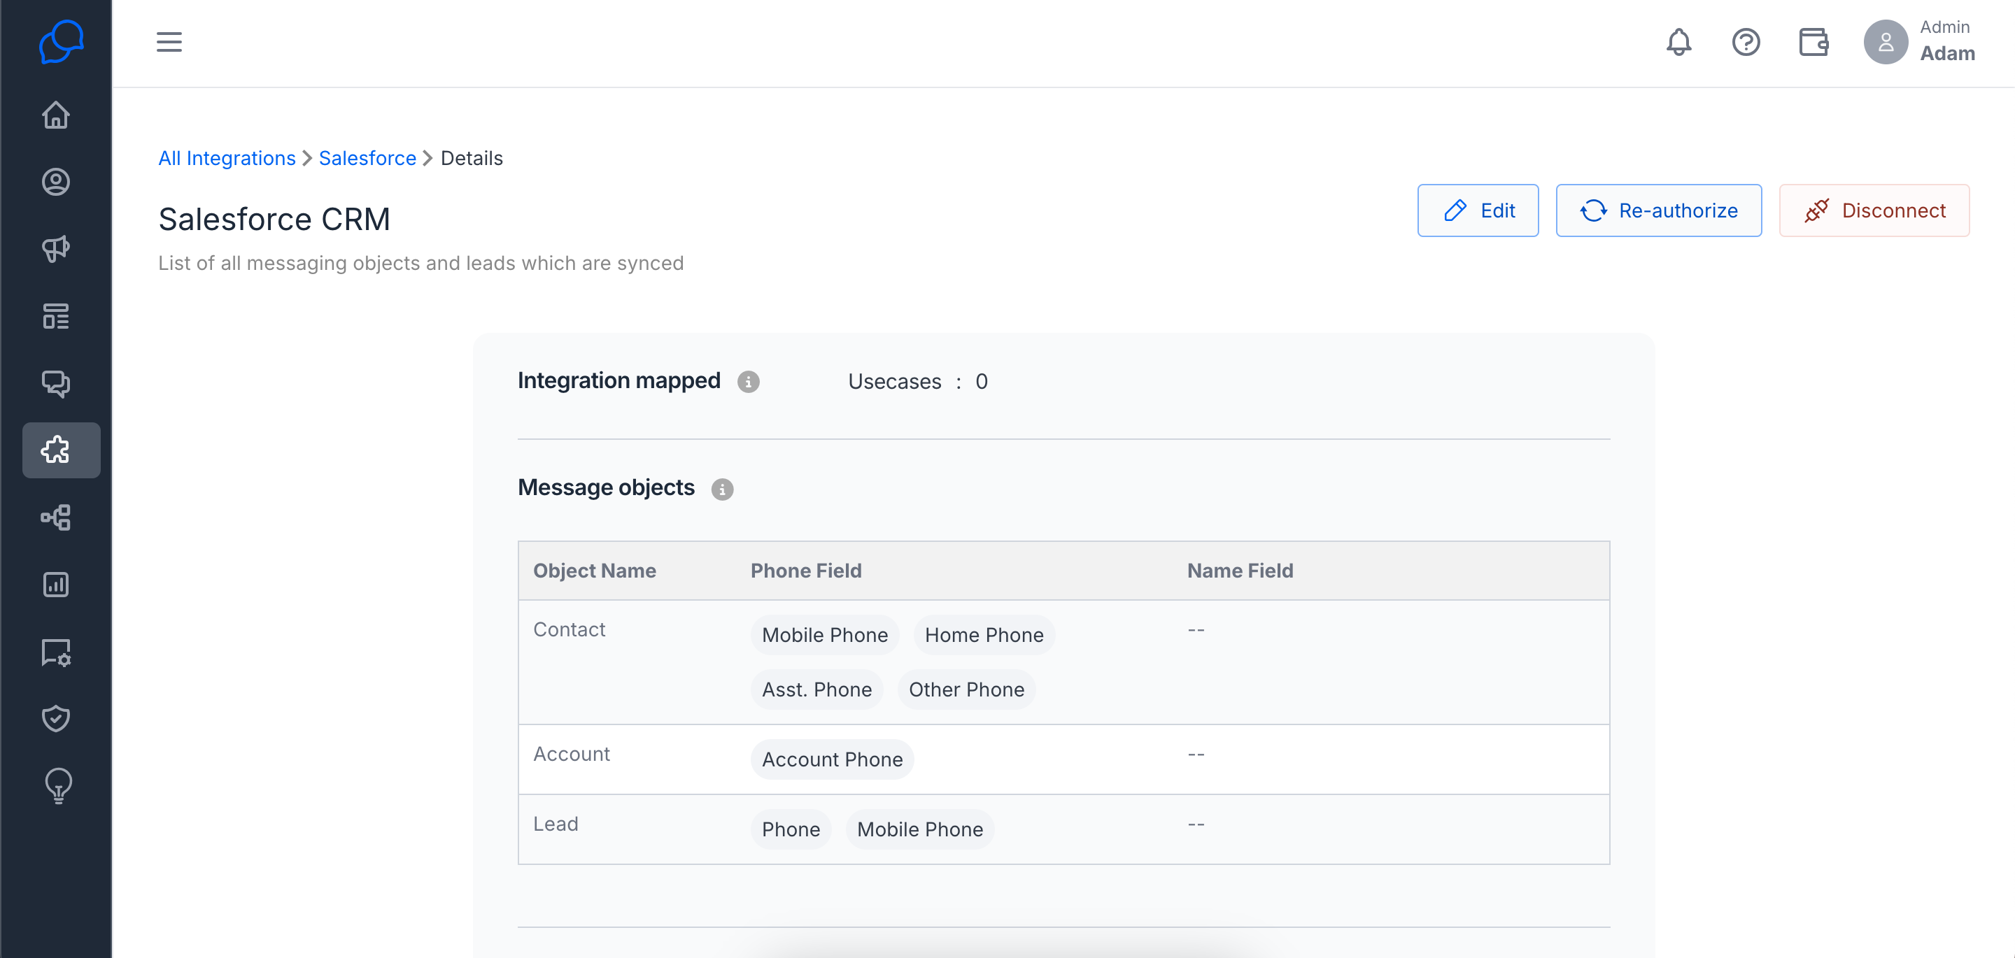Viewport: 2015px width, 958px height.
Task: Click the Lead row's Mobile Phone tag
Action: (920, 829)
